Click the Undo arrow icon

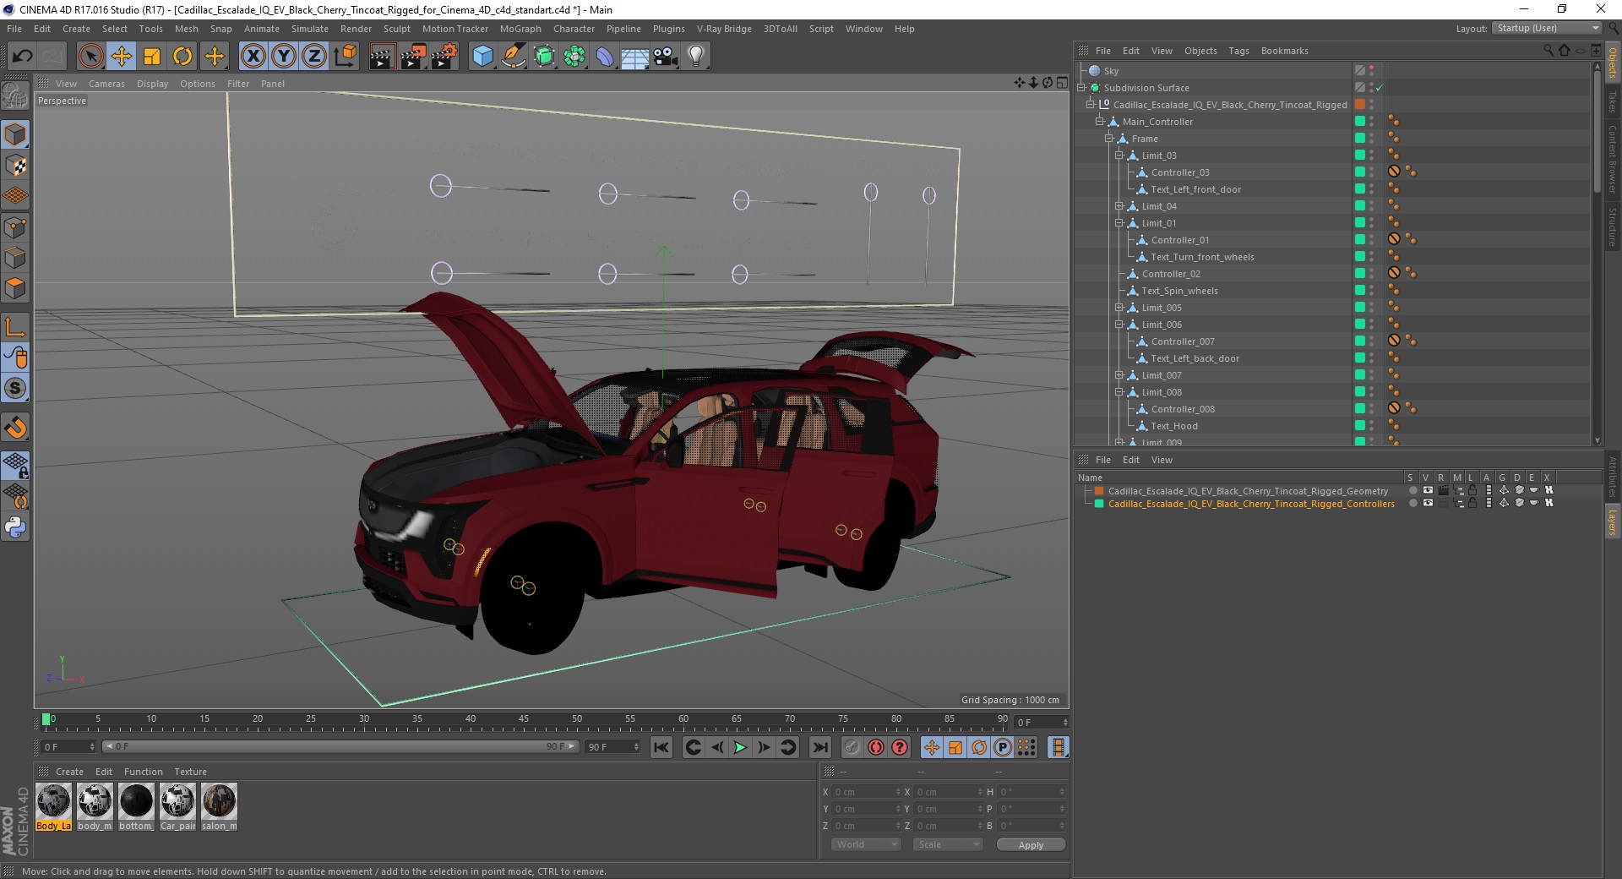pyautogui.click(x=23, y=57)
